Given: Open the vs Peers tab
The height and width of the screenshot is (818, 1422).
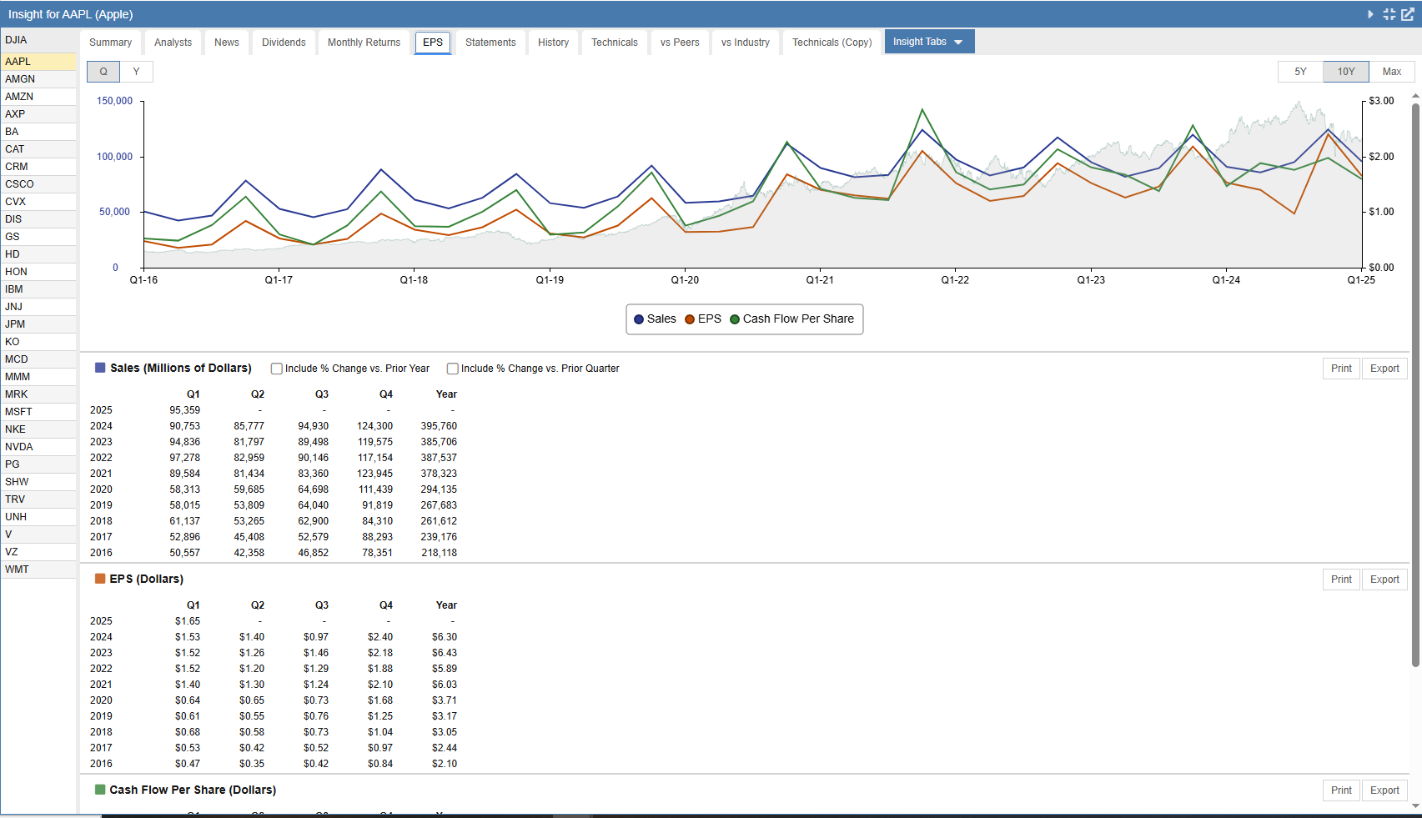Looking at the screenshot, I should pos(680,43).
